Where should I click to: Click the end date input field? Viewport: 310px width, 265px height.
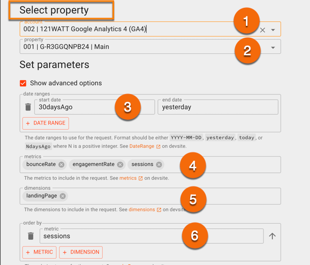(217, 107)
